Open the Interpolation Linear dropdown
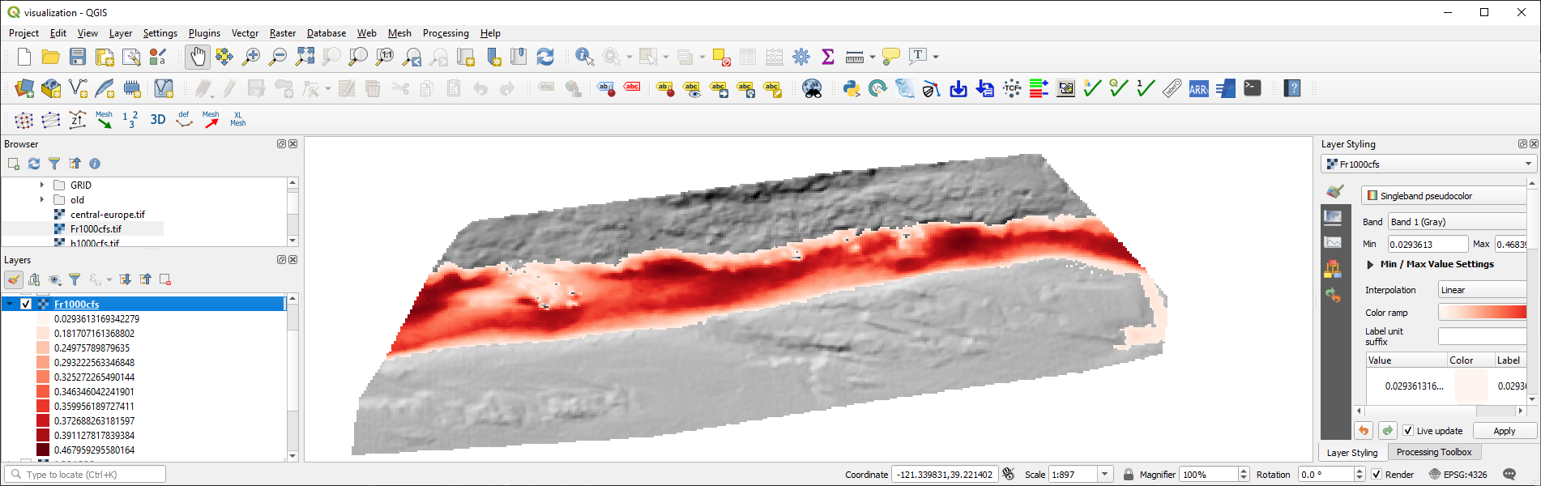Viewport: 1541px width, 486px height. pos(1483,290)
